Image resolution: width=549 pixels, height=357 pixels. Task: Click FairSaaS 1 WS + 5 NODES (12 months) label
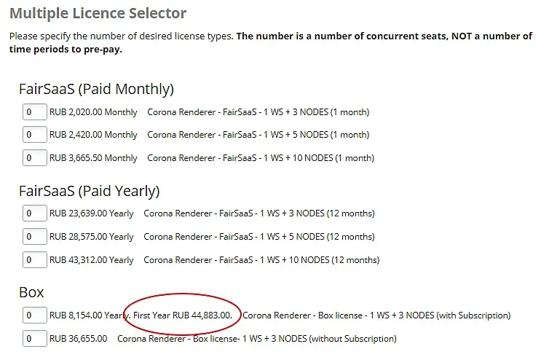[x=259, y=237]
